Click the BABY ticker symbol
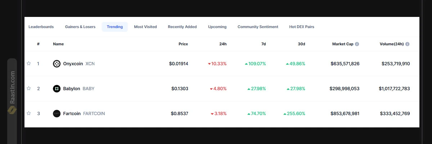Screen dimensions: 432x144 click(x=89, y=89)
